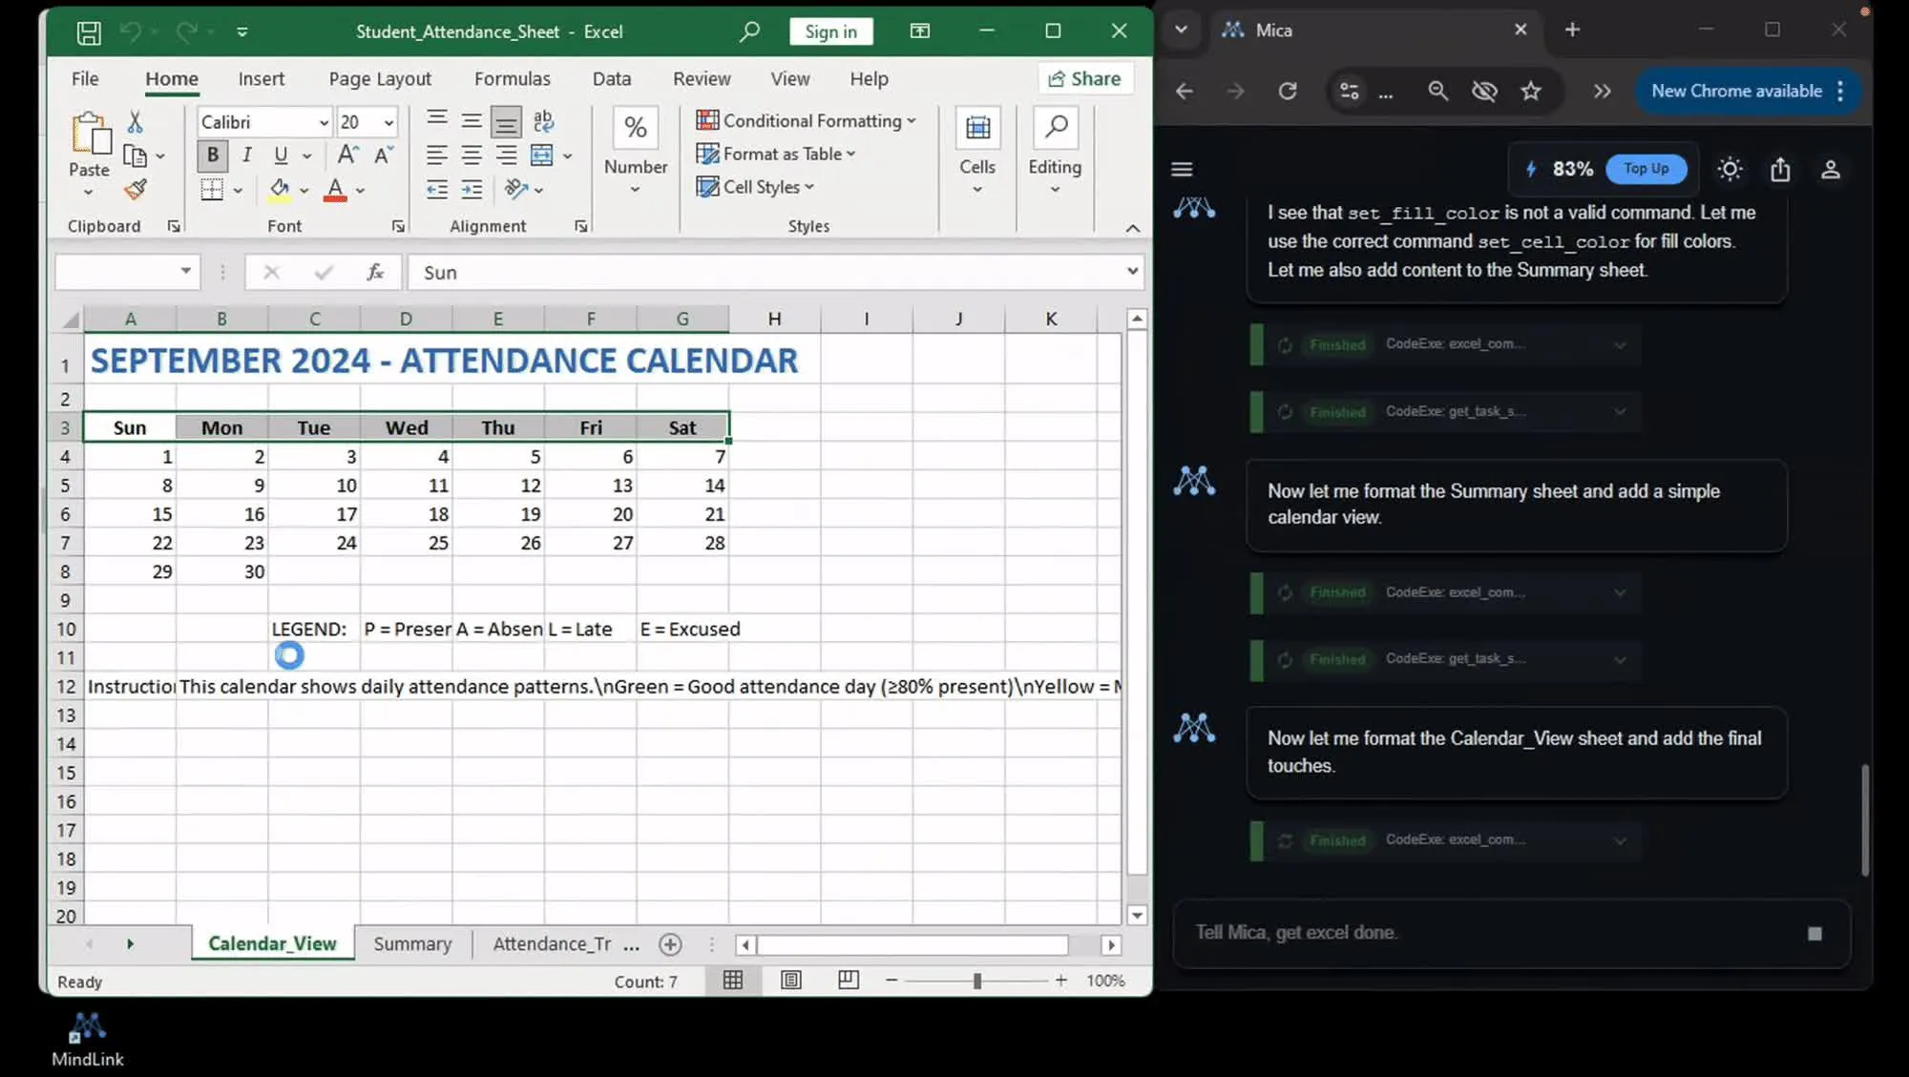Bookmark the Mica page with star icon
The image size is (1909, 1077).
coord(1531,91)
